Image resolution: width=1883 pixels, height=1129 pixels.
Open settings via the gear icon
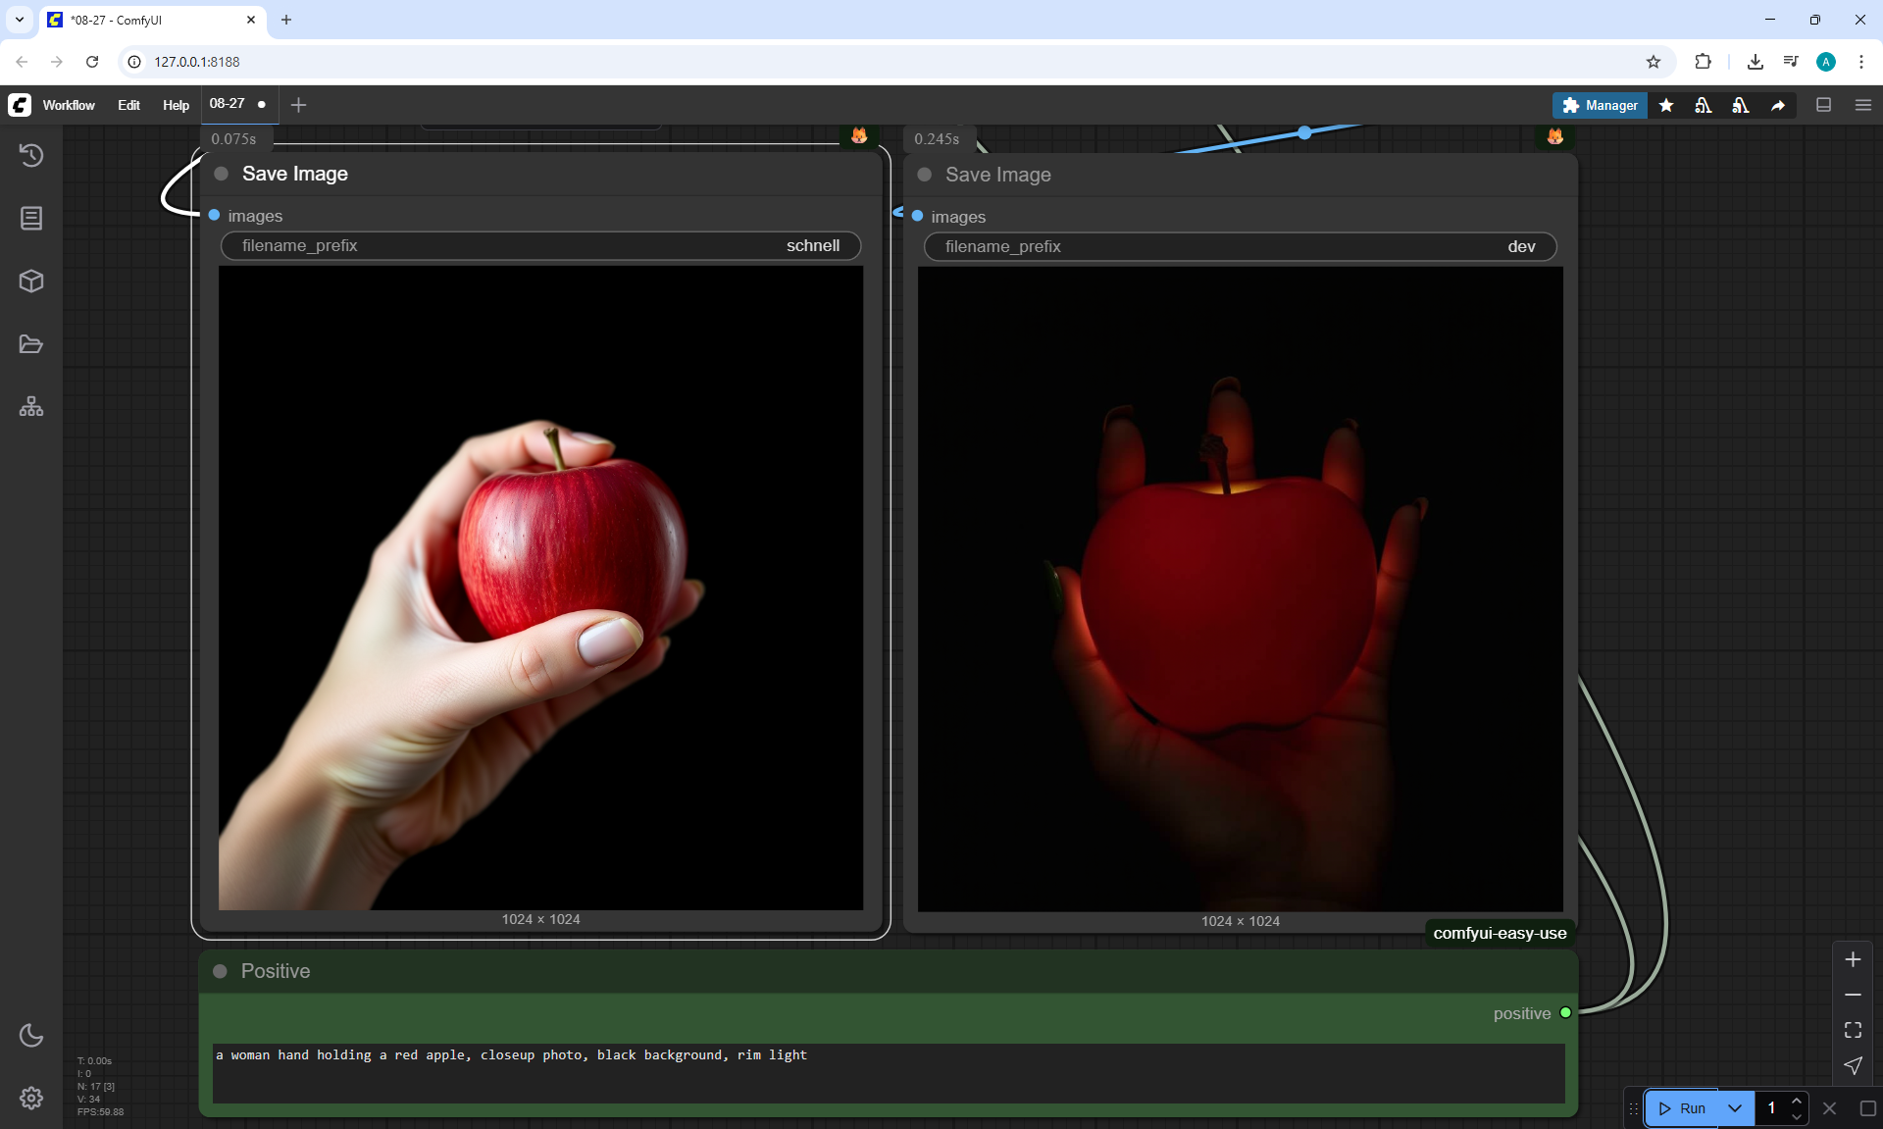click(x=31, y=1098)
